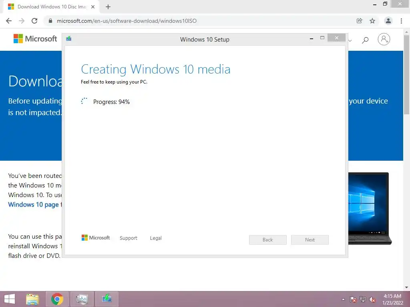410x307 pixels.
Task: Minimize the Windows 10 Setup window
Action: [312, 38]
